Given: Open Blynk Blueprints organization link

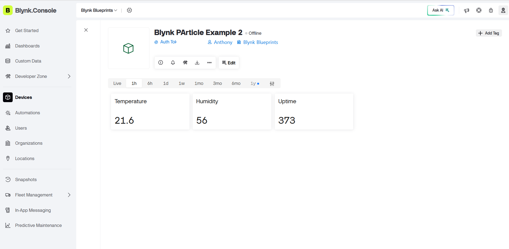Looking at the screenshot, I should [x=257, y=42].
